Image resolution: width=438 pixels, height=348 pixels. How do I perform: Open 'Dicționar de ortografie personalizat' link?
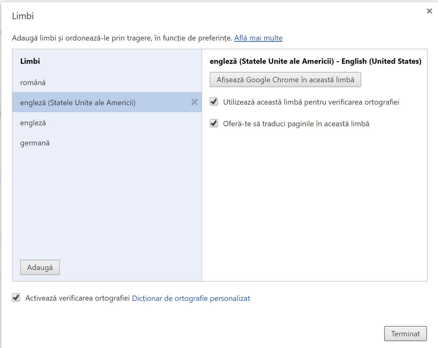[x=191, y=298]
